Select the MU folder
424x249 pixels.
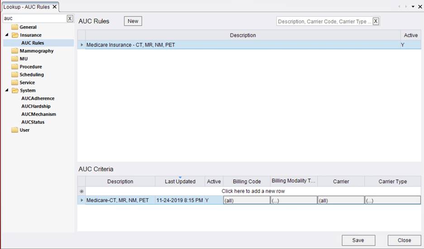click(x=24, y=59)
